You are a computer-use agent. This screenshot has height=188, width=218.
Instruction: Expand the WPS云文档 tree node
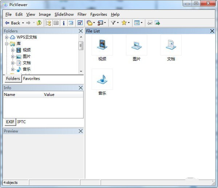click(x=7, y=37)
